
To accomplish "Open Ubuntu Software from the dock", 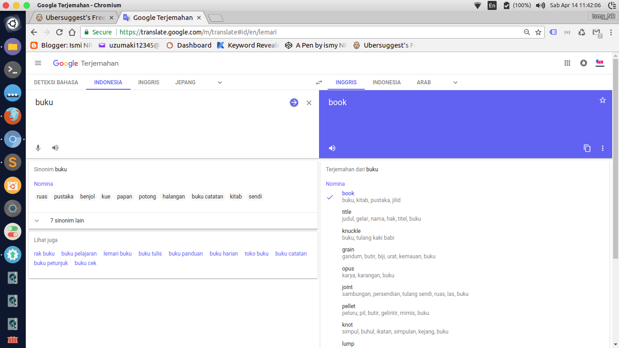I will [x=13, y=185].
